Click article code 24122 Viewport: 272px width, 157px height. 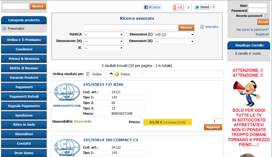click(x=116, y=148)
